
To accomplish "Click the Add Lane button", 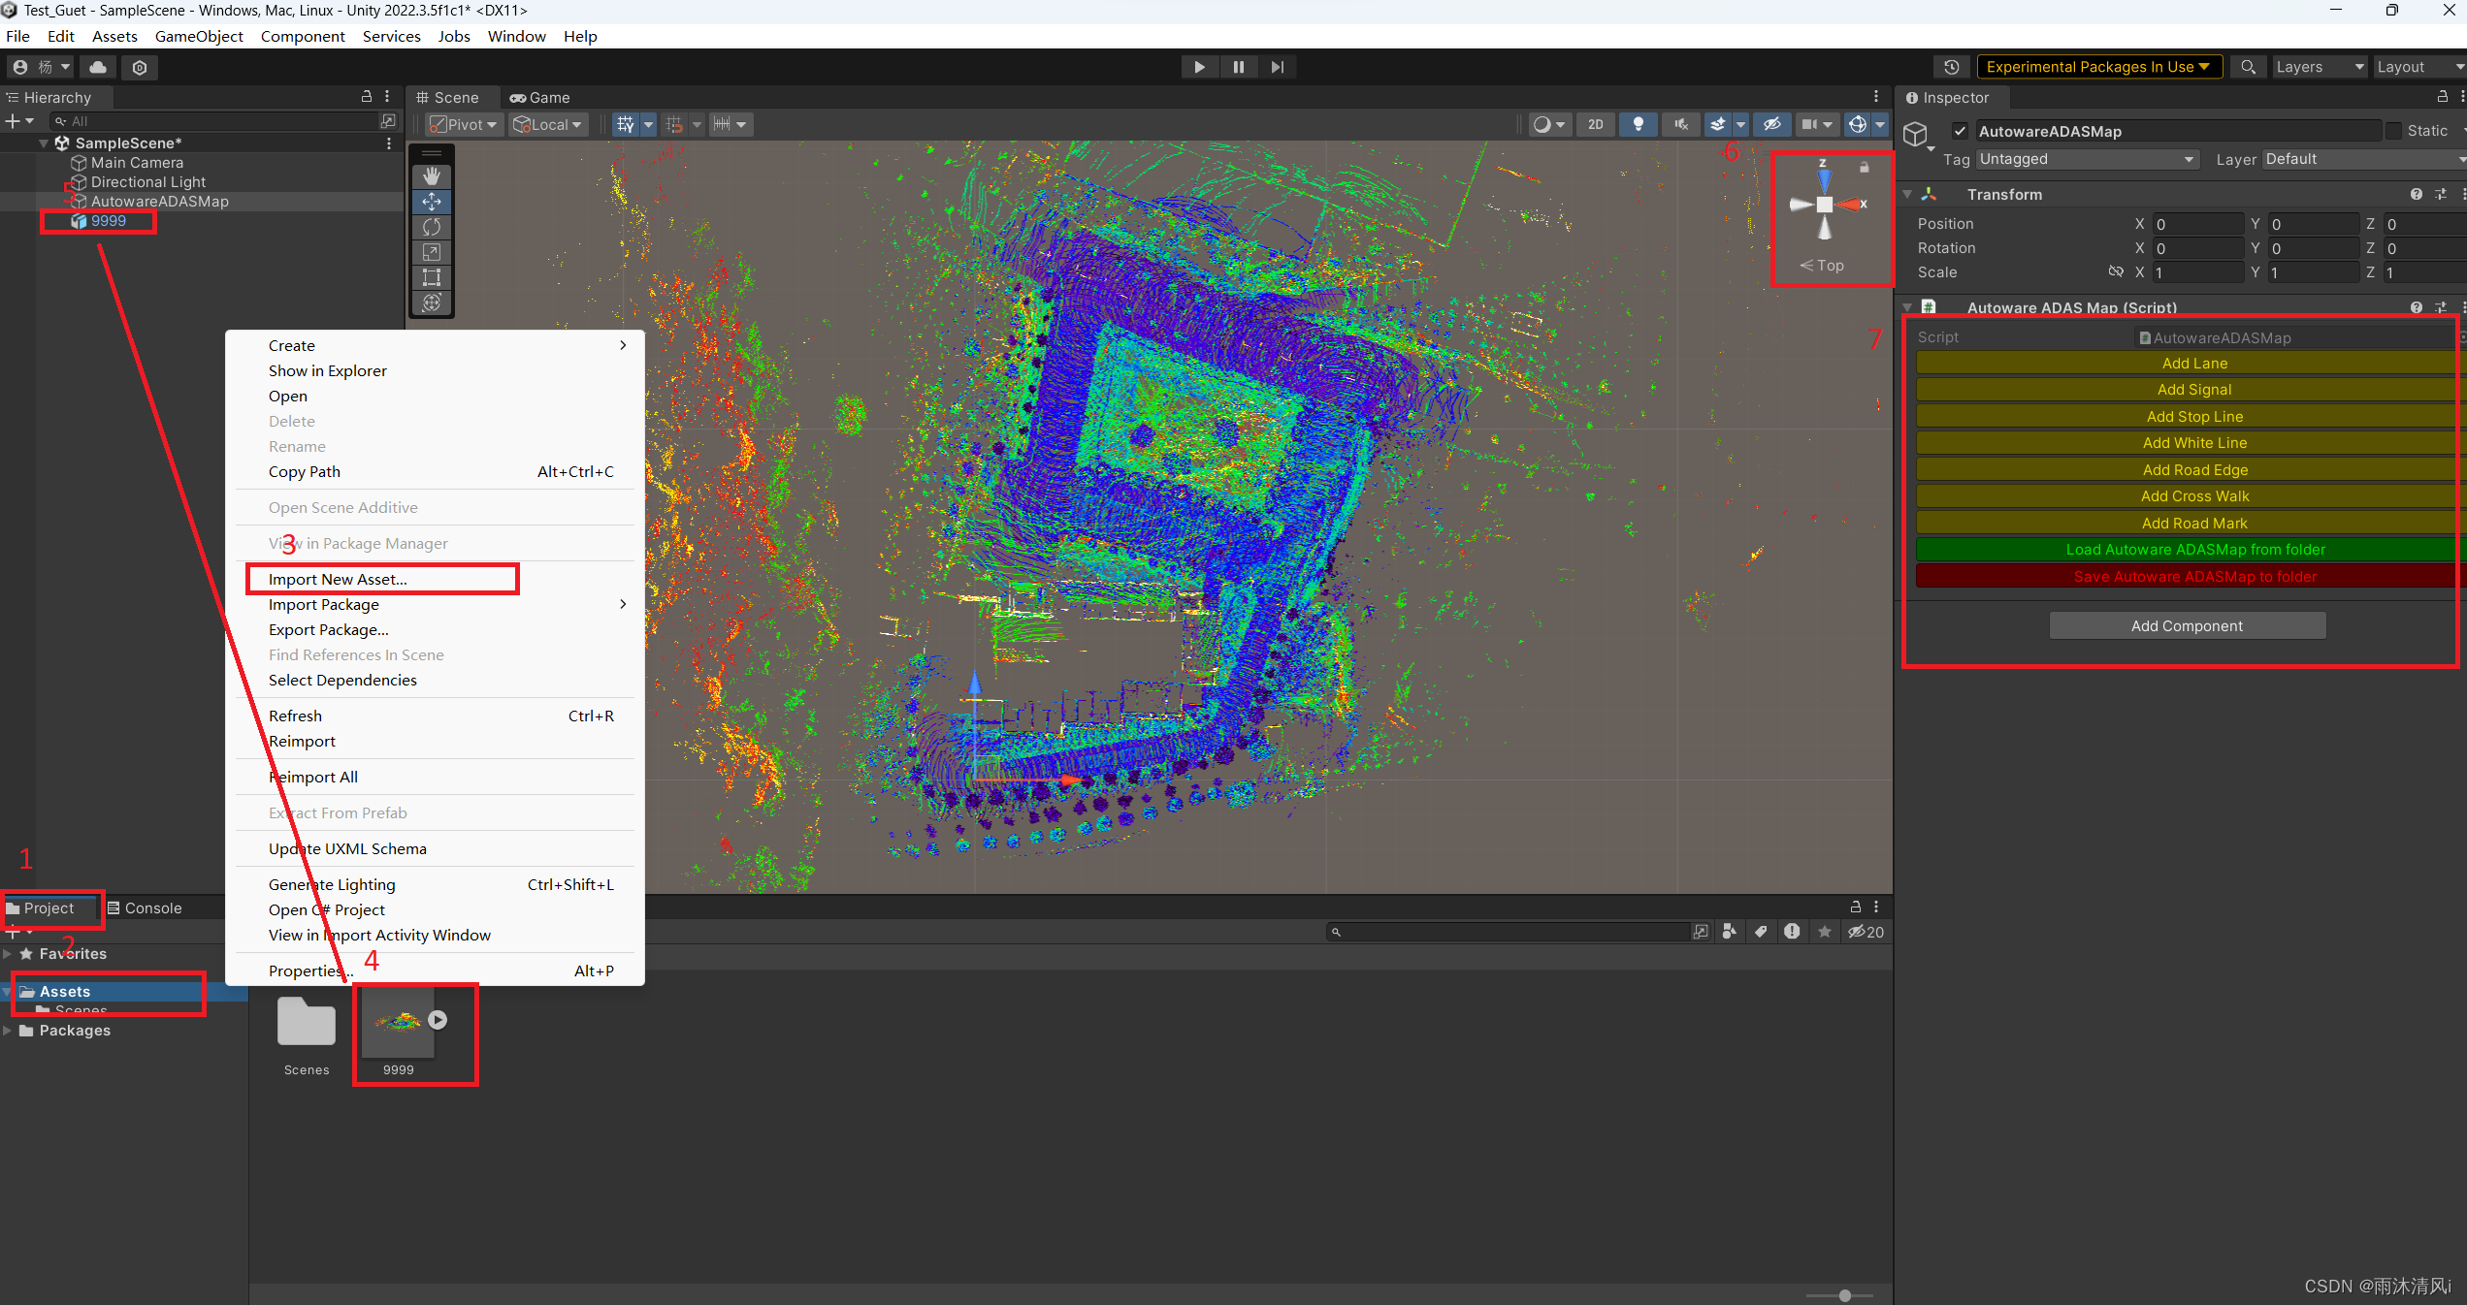I will tap(2193, 364).
